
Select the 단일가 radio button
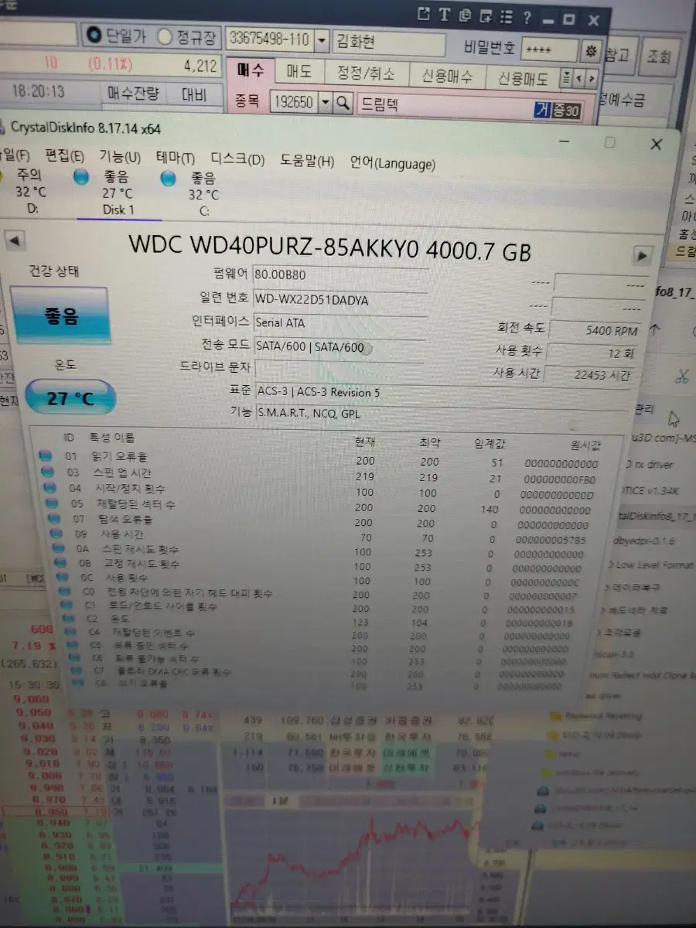coord(94,35)
